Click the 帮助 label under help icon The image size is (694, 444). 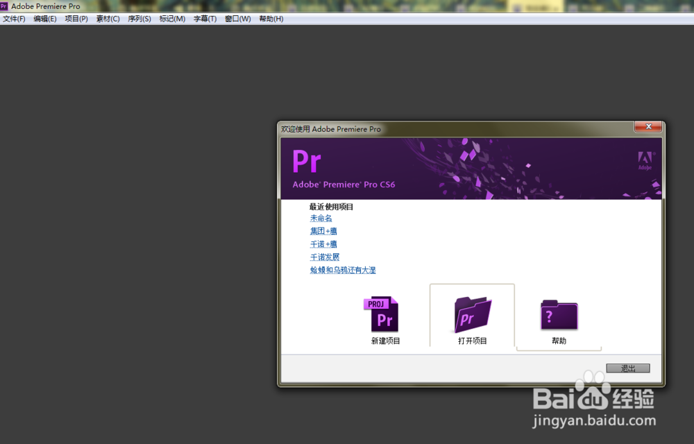(x=559, y=341)
